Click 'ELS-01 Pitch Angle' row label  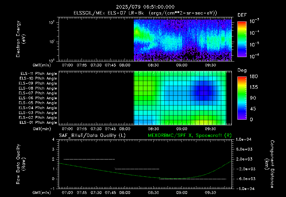38,122
